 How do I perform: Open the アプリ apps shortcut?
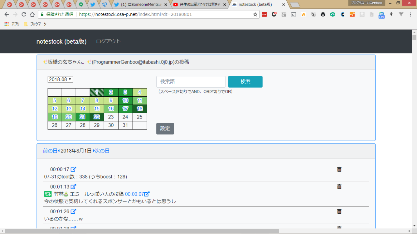tap(12, 24)
